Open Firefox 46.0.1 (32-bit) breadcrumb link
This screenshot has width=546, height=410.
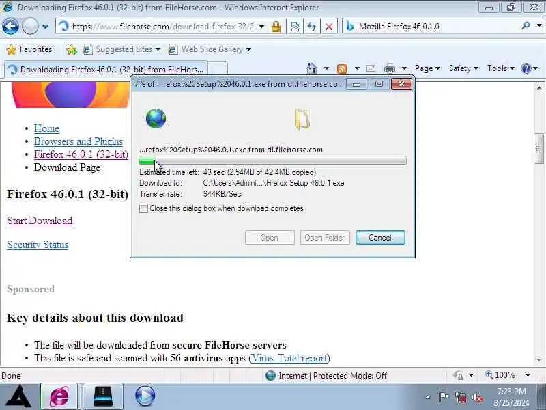point(81,154)
